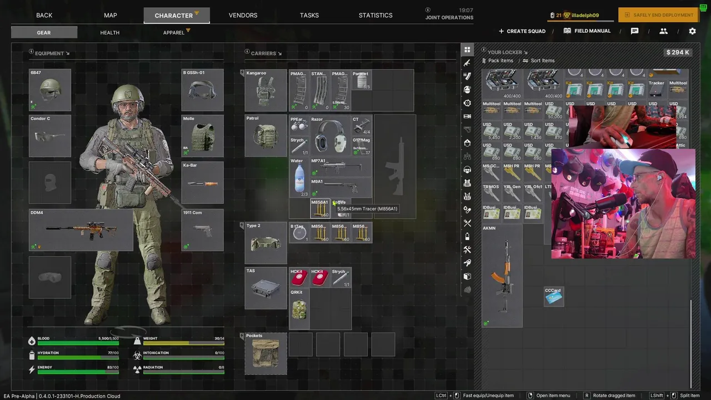The image size is (711, 400).
Task: Open the TASKS tab
Action: coord(309,15)
